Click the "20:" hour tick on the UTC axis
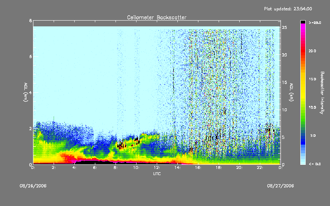Viewport: 330px width, 206px height. [239, 168]
